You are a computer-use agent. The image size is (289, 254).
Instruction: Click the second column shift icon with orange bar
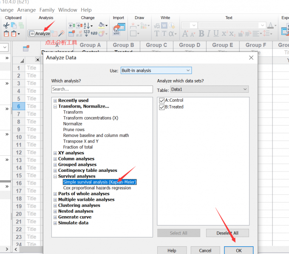point(79,26)
